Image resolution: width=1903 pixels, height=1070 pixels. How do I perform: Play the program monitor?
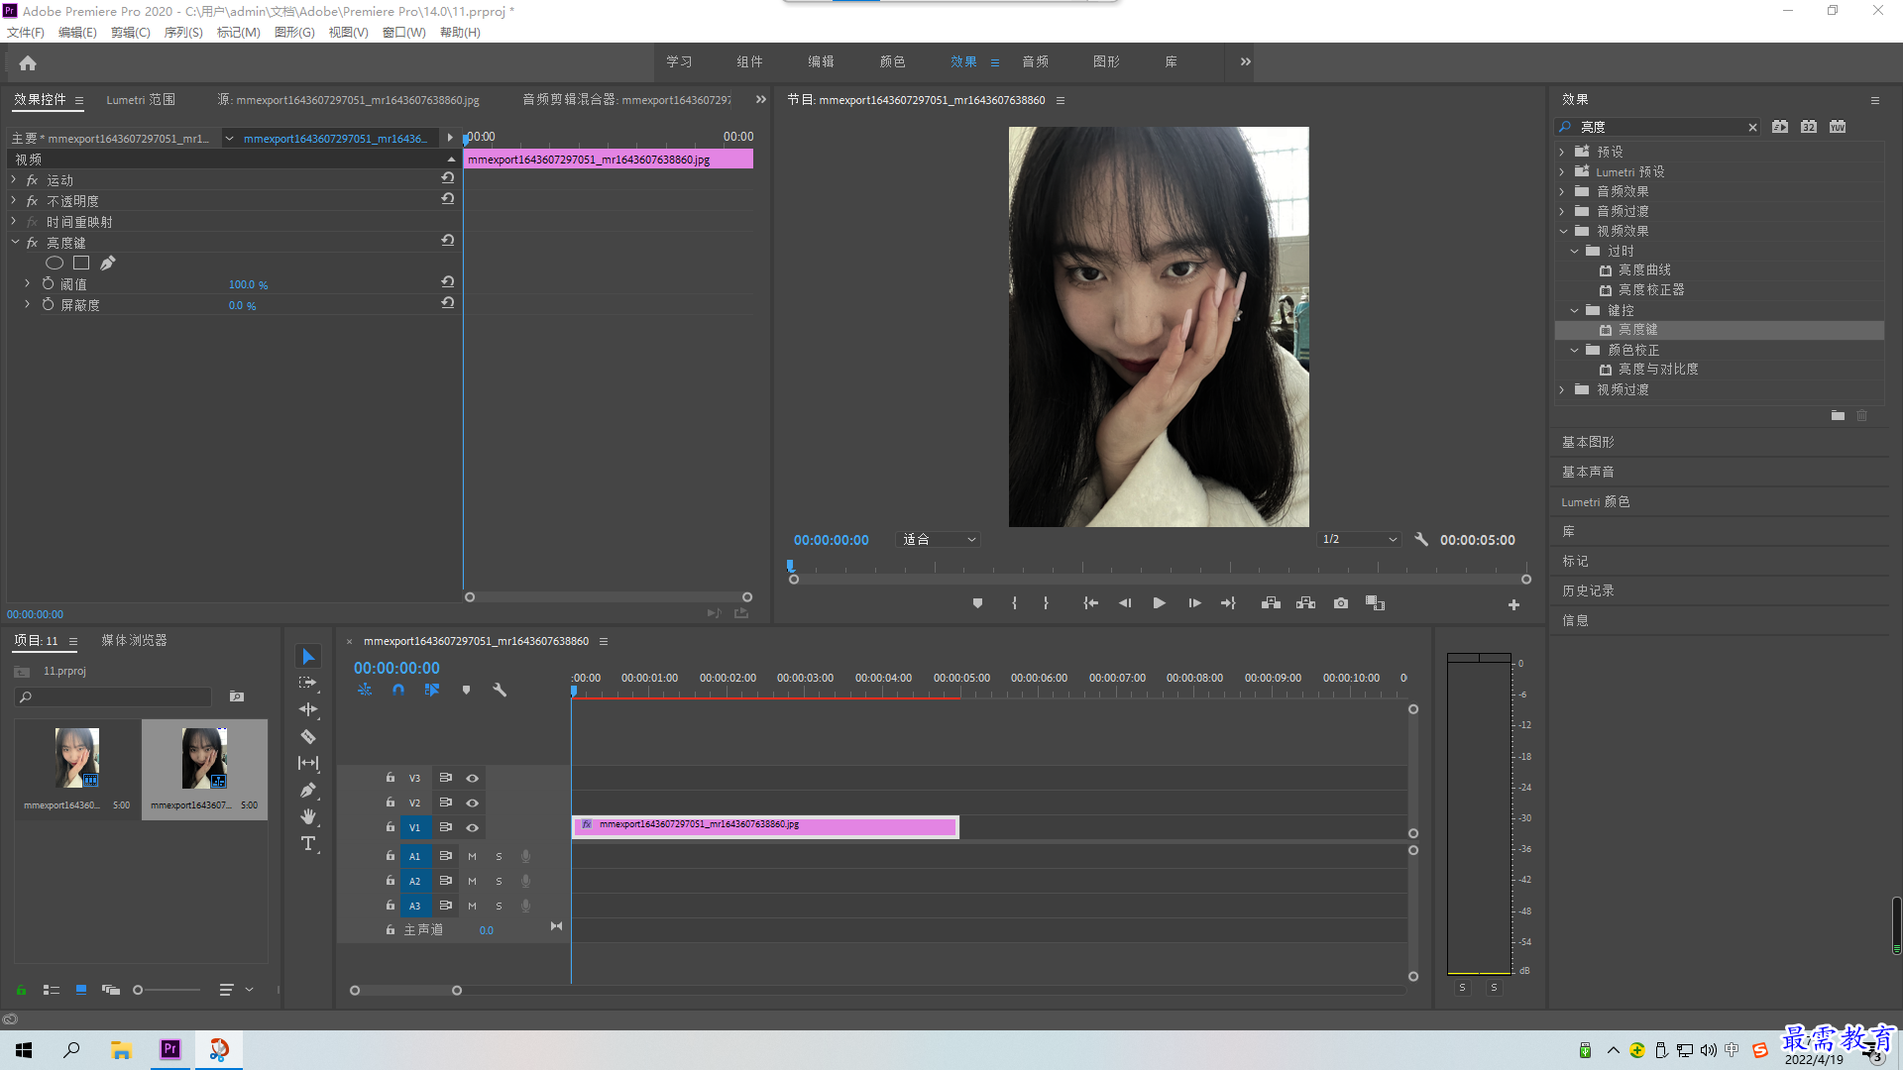(1159, 602)
